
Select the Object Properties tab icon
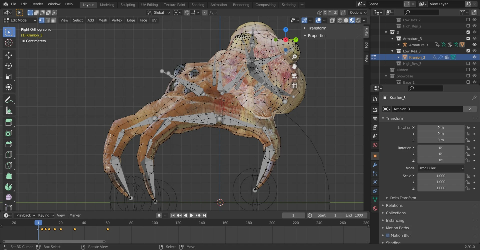point(375,156)
